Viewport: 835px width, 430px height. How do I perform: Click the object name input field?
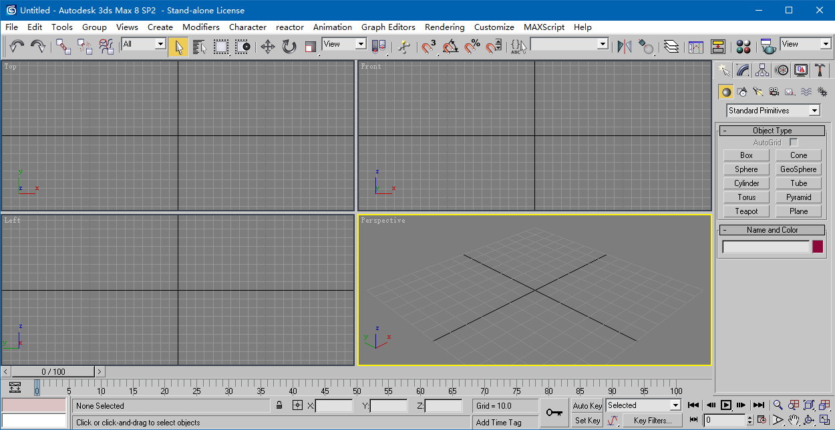(x=766, y=247)
